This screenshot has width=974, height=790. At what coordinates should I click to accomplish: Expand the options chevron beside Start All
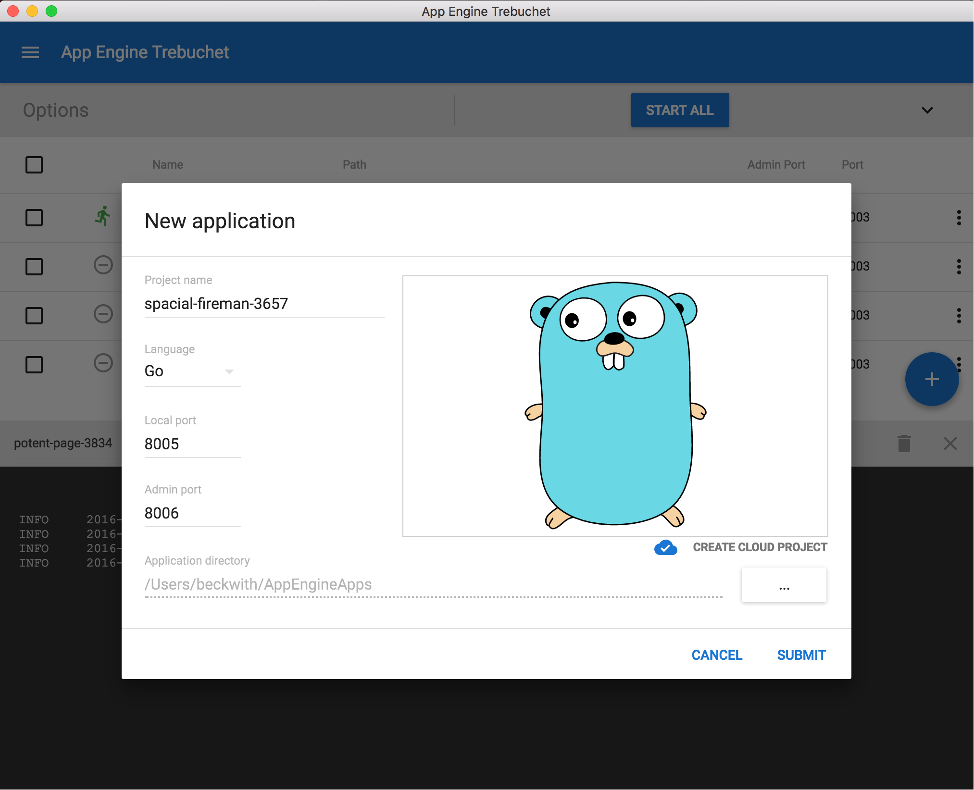[927, 110]
